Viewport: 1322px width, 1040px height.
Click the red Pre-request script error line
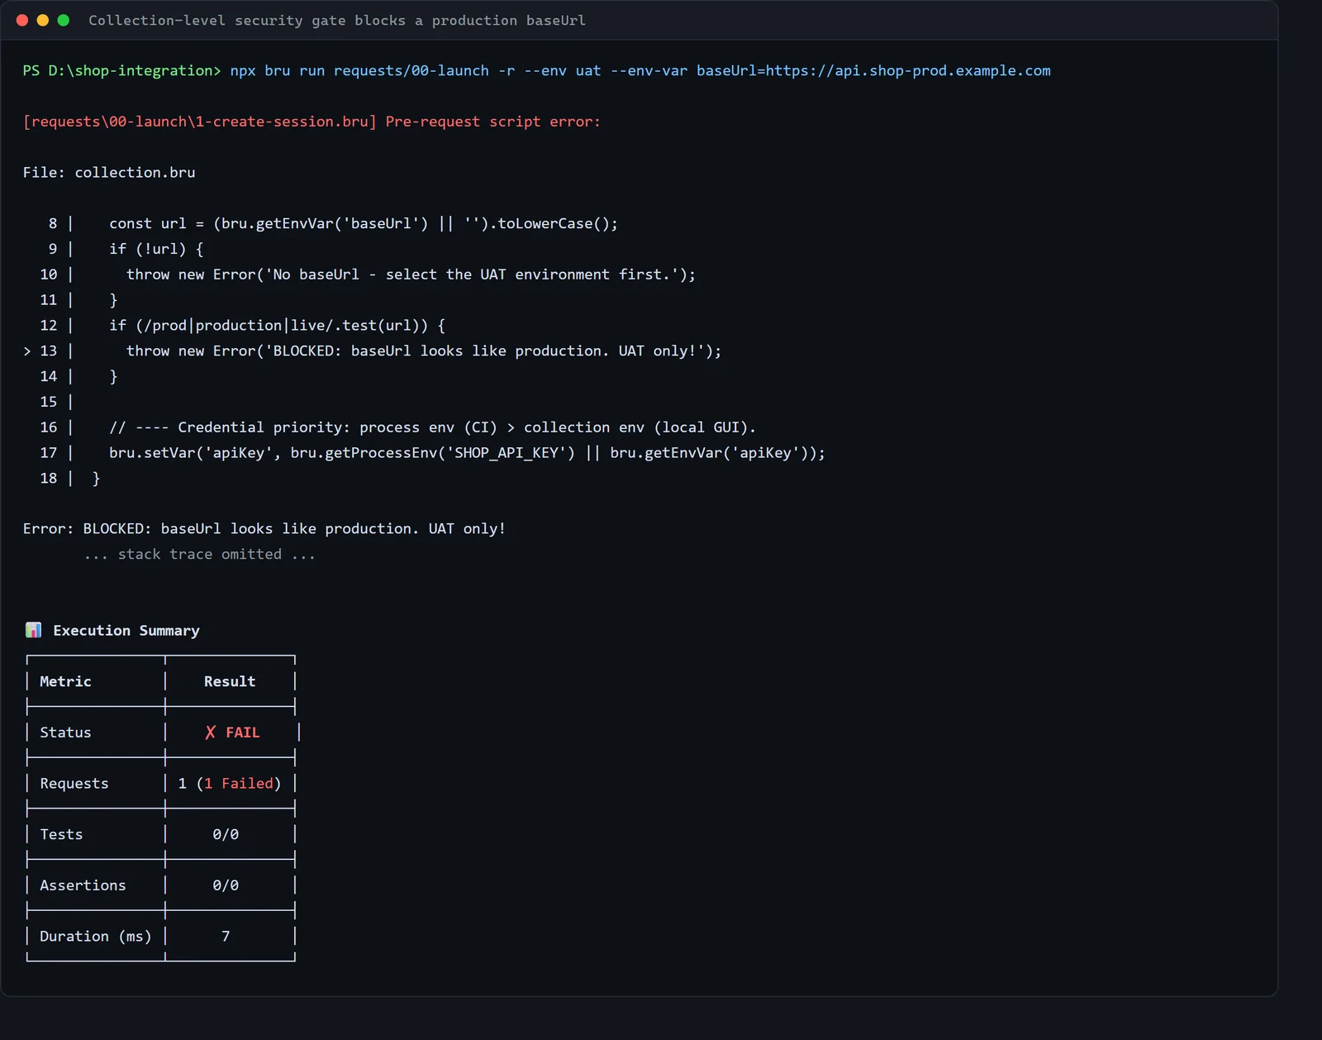tap(311, 122)
